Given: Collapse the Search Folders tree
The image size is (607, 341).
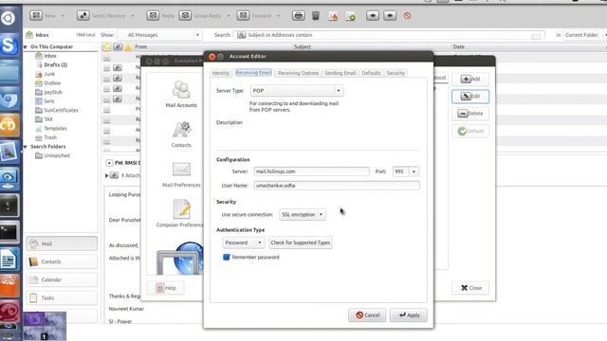Looking at the screenshot, I should click(26, 147).
